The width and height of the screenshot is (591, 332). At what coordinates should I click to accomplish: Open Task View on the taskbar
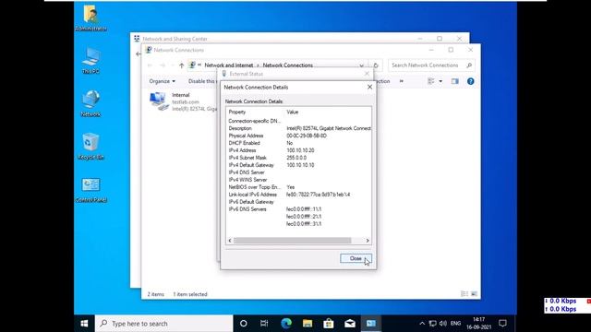tap(264, 324)
